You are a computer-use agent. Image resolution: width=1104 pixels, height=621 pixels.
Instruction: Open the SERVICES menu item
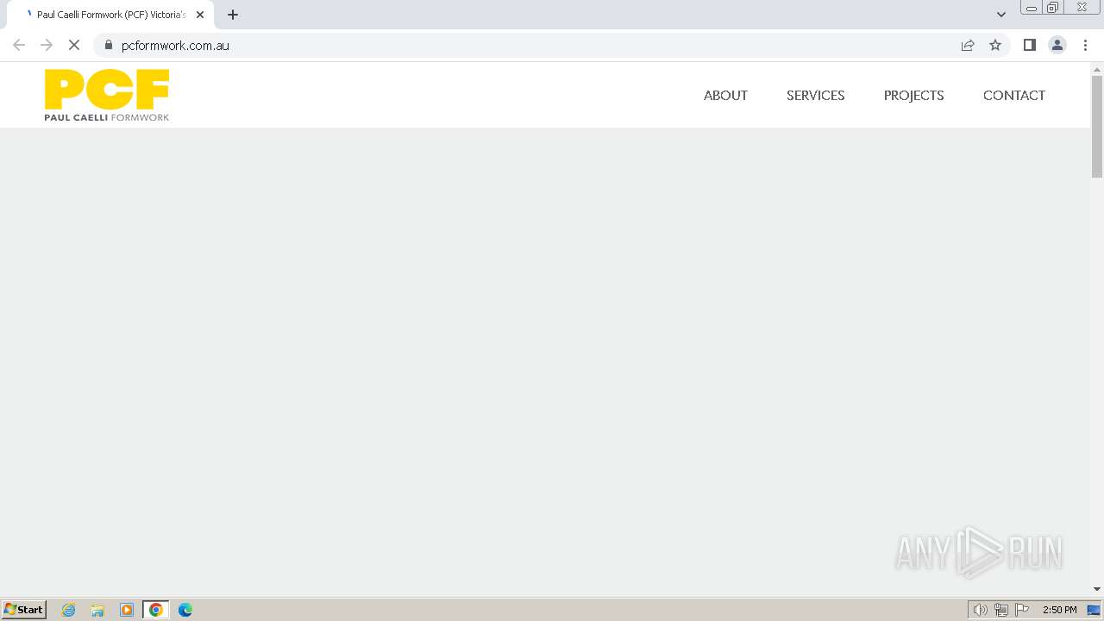click(815, 96)
